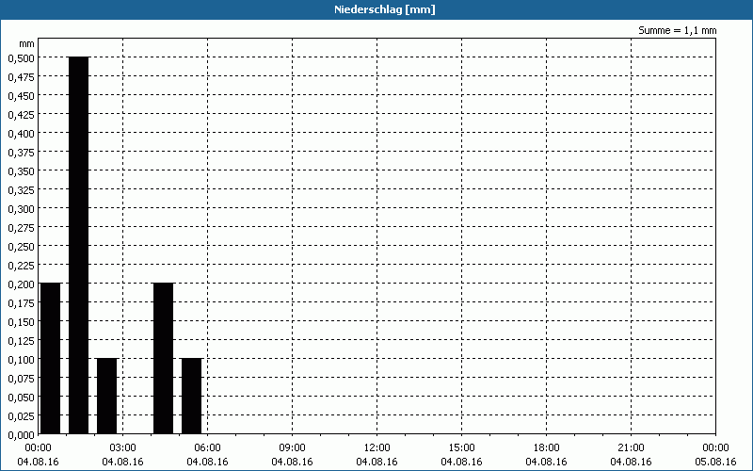Click the y-axis value "0,300"

point(21,209)
